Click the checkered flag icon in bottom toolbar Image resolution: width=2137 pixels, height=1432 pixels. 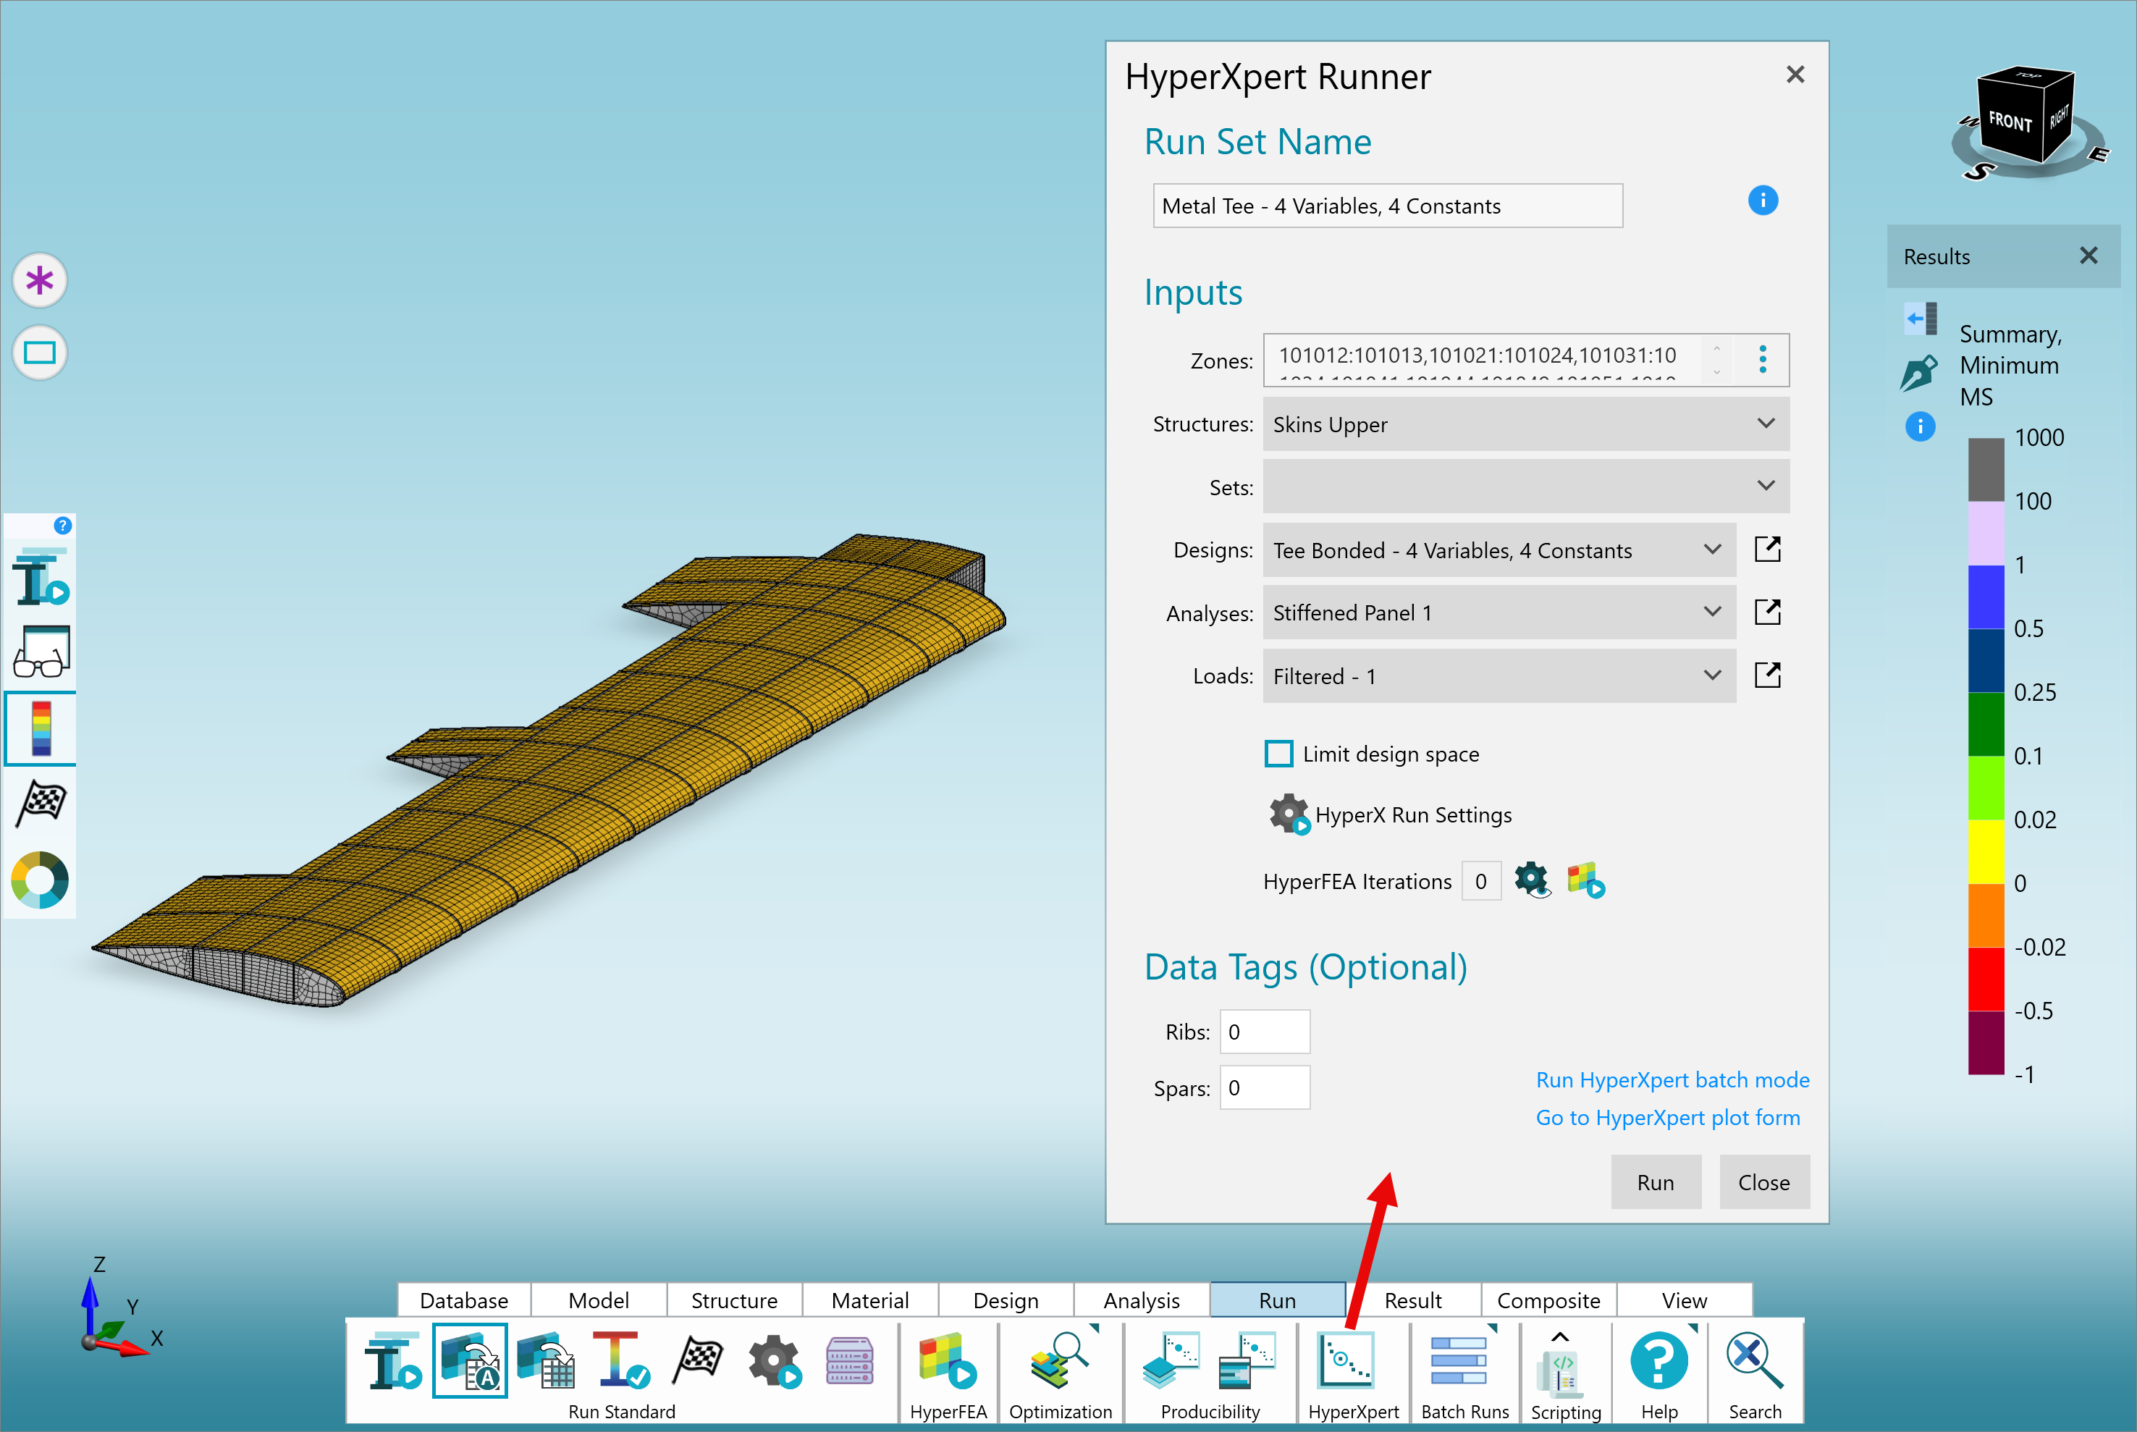click(x=698, y=1361)
